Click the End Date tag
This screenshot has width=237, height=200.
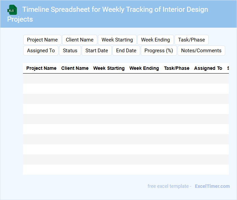point(126,51)
